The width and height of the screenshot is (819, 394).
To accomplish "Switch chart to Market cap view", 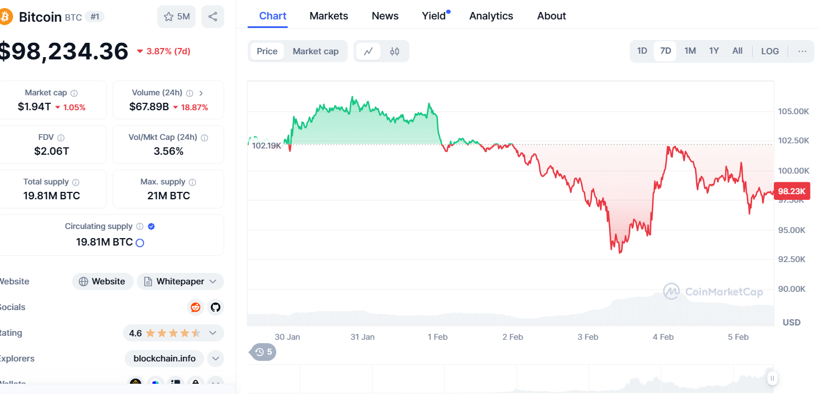I will pos(316,51).
